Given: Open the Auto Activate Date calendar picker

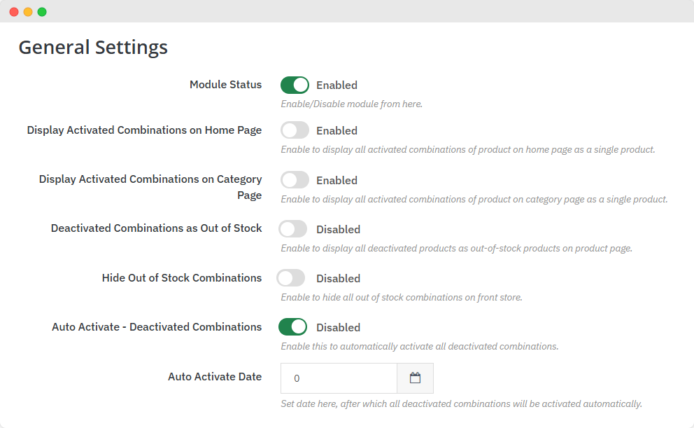Looking at the screenshot, I should 415,378.
